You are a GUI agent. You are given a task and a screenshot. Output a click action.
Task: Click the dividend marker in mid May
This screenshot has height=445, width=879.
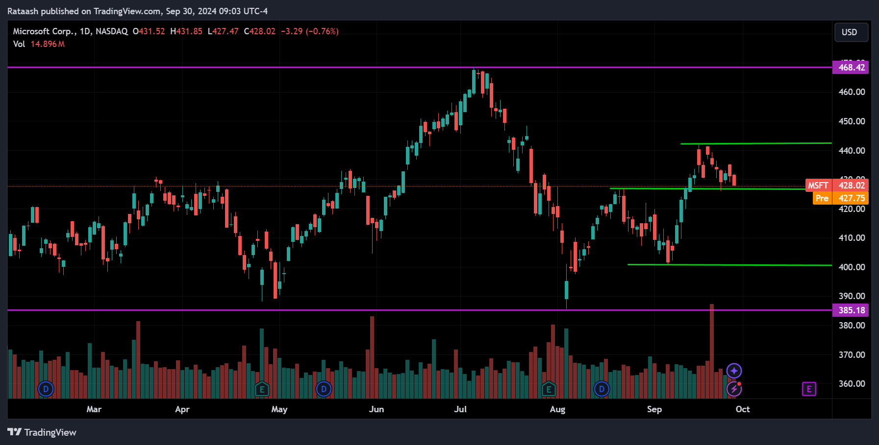[324, 389]
